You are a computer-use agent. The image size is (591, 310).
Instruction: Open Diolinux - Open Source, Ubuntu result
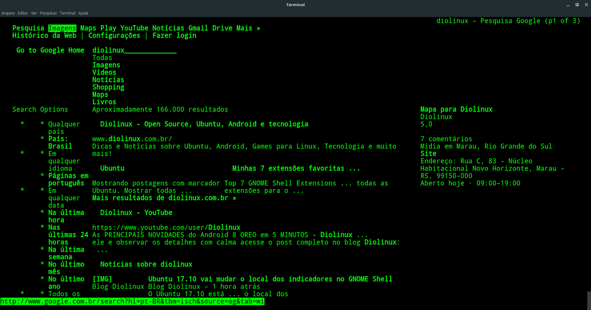204,124
